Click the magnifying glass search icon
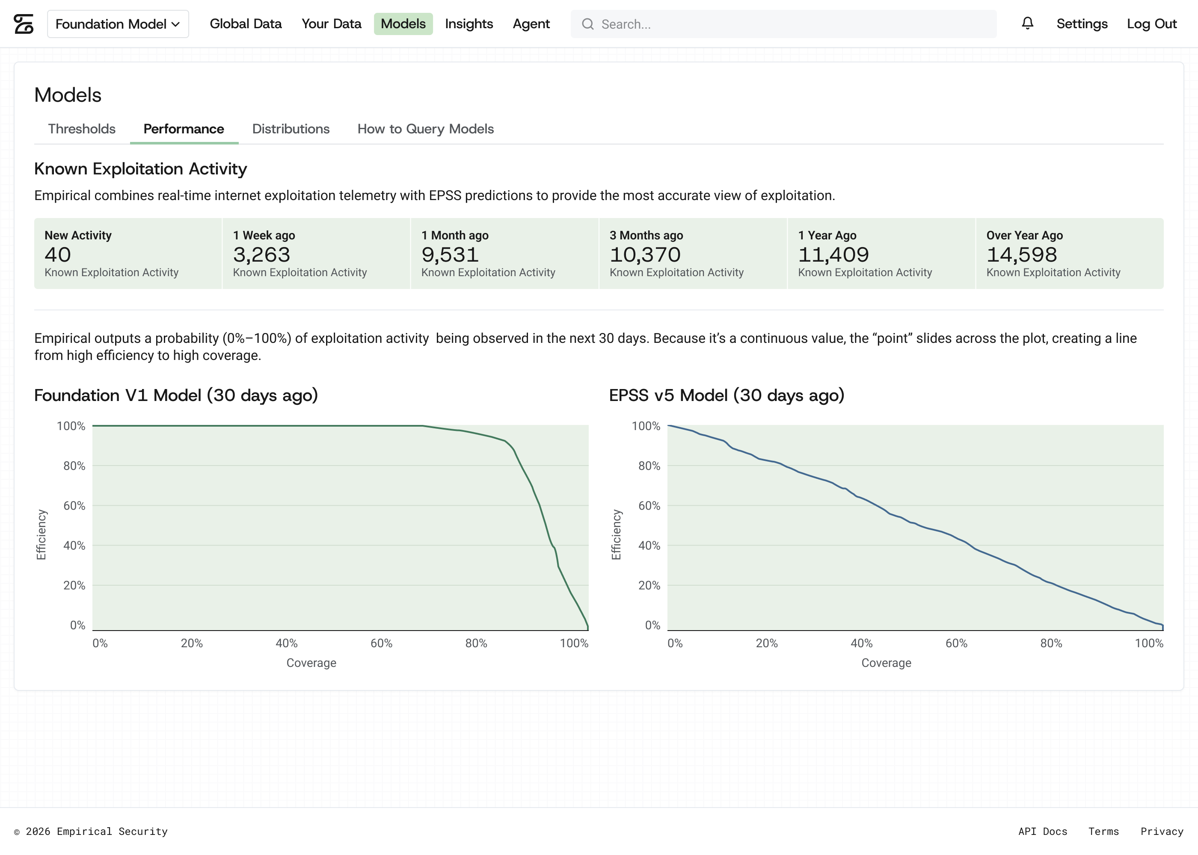1198x855 pixels. pos(587,24)
